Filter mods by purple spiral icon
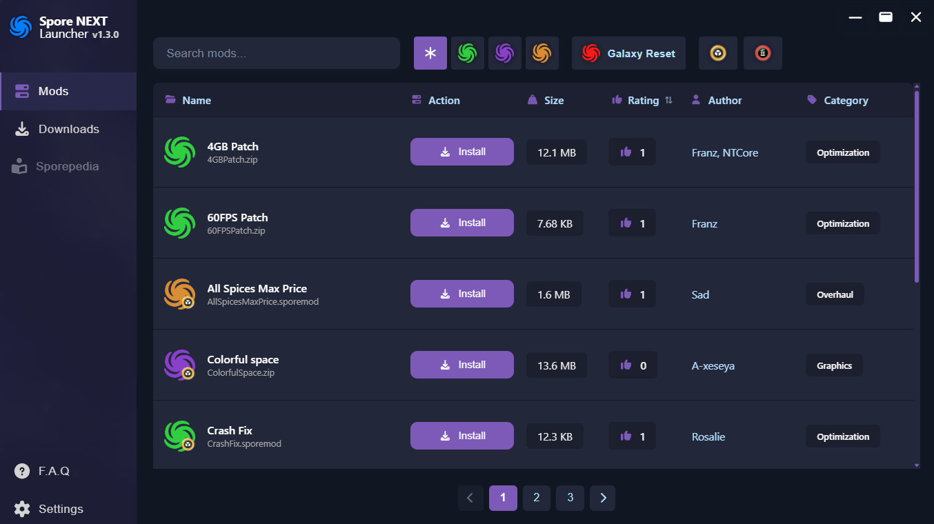Viewport: 934px width, 524px height. coord(505,53)
